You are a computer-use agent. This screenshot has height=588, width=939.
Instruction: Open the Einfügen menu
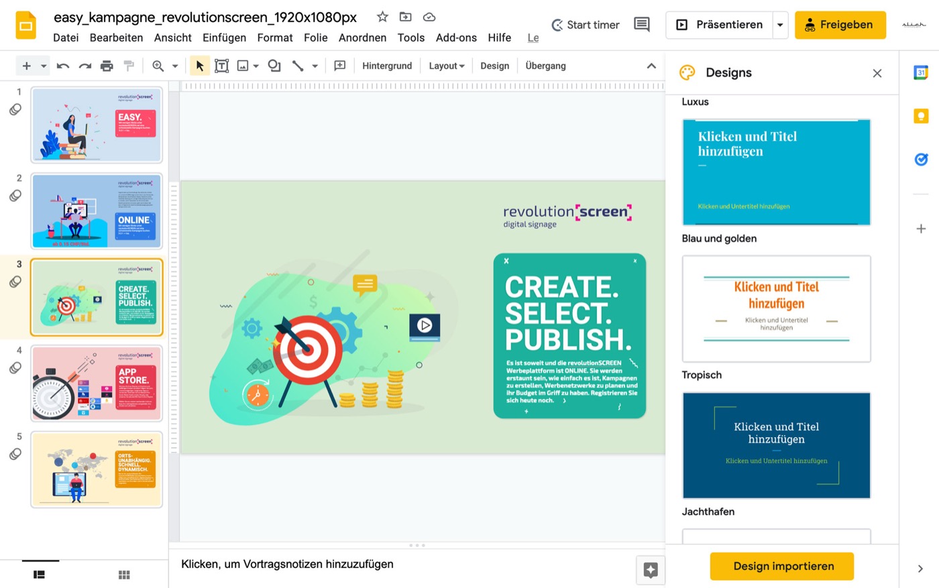click(224, 38)
